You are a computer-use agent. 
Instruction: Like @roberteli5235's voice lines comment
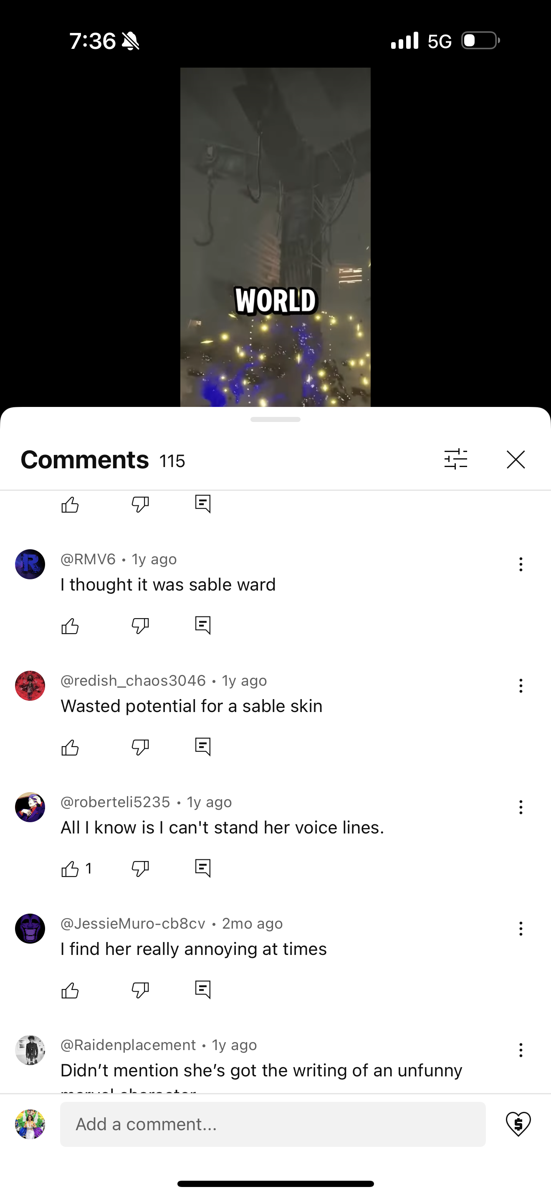click(x=70, y=869)
